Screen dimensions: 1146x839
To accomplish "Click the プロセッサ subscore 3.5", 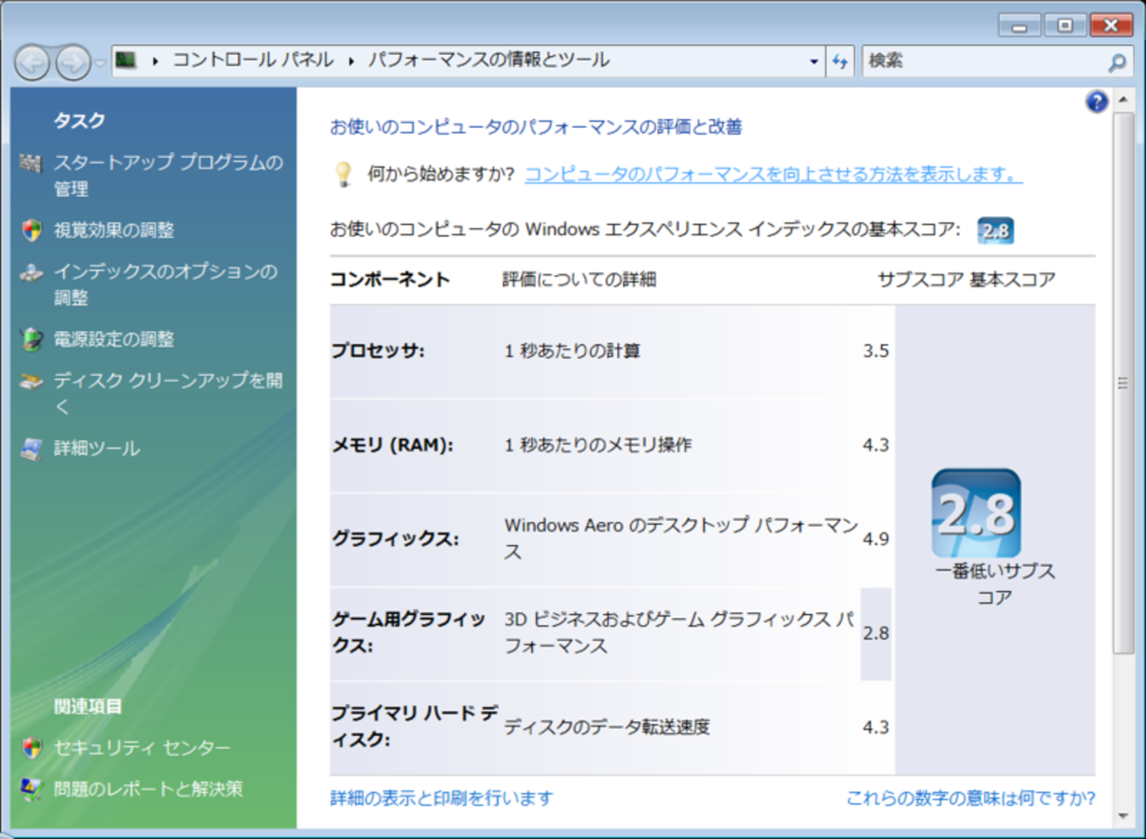I will (875, 351).
